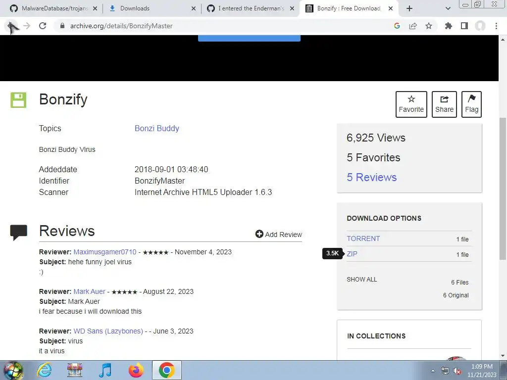Open Chrome three-dot menu
Screen dimensions: 507x380
[496, 26]
